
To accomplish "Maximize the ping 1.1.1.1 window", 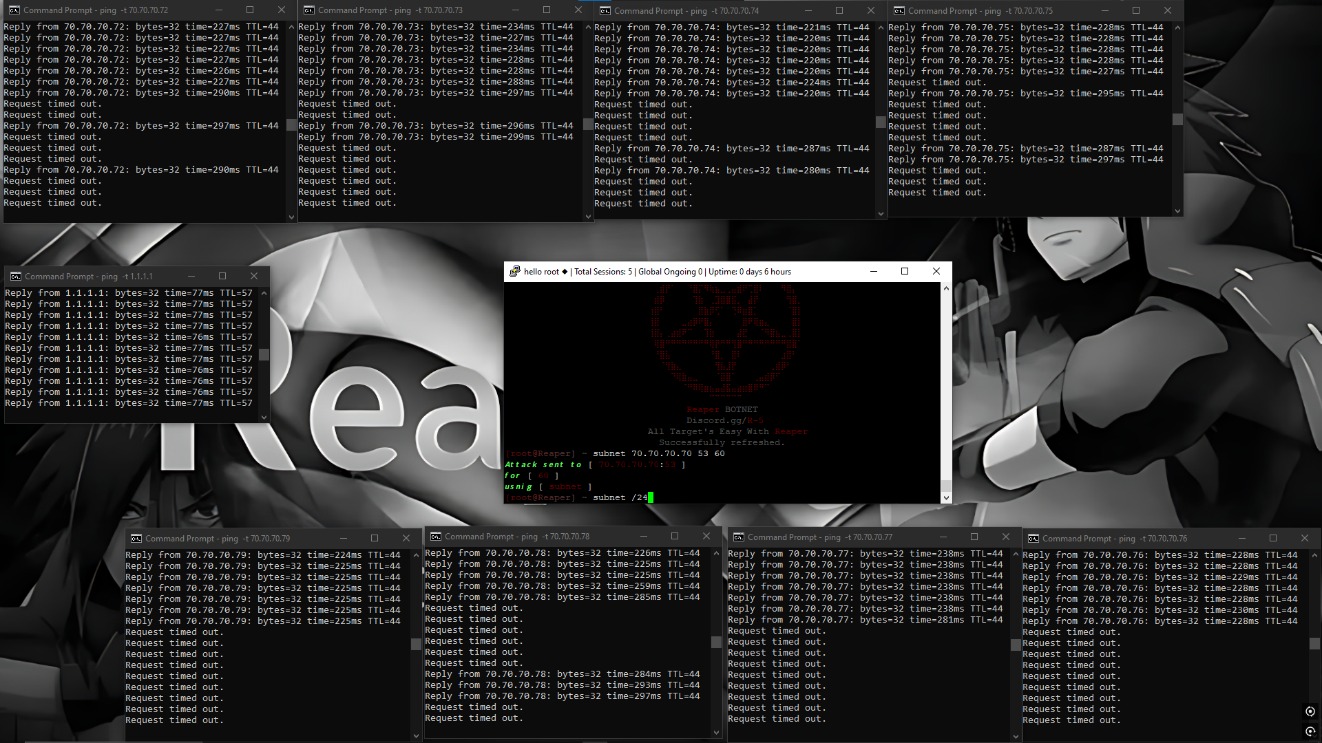I will (x=222, y=276).
